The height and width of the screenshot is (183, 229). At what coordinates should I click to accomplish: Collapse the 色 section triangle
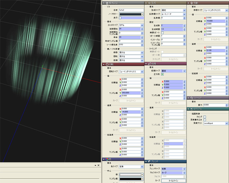pos(104,159)
